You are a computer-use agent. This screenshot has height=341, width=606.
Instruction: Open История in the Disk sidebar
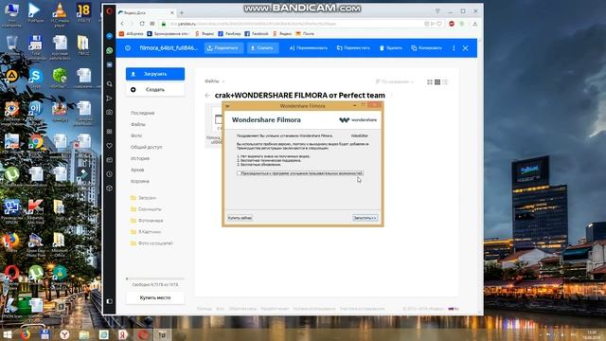click(x=139, y=158)
